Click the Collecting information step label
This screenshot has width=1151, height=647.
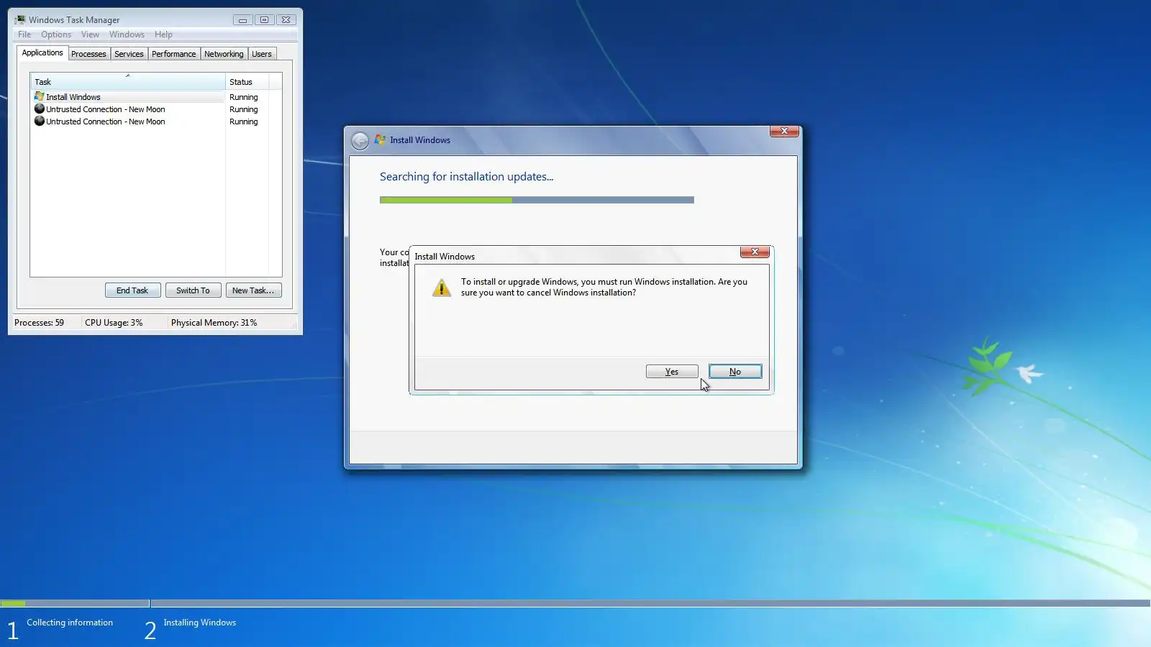(70, 623)
